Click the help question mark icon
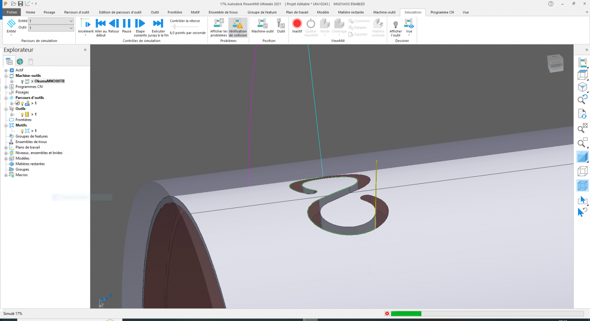The height and width of the screenshot is (321, 590). 551,4
